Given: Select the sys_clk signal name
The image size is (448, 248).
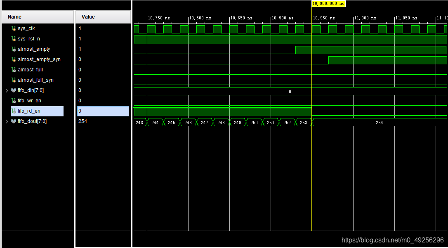Looking at the screenshot, I should coord(26,28).
